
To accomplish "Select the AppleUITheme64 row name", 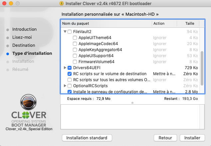I will [95, 38].
